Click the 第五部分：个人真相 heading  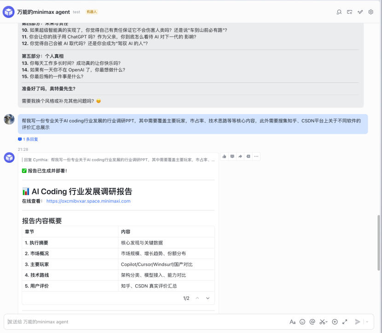click(43, 56)
